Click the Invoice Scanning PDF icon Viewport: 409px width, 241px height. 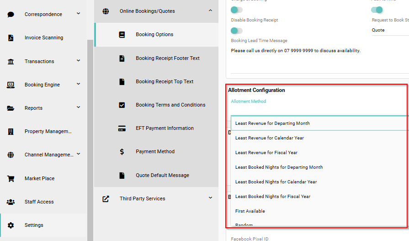coord(11,38)
